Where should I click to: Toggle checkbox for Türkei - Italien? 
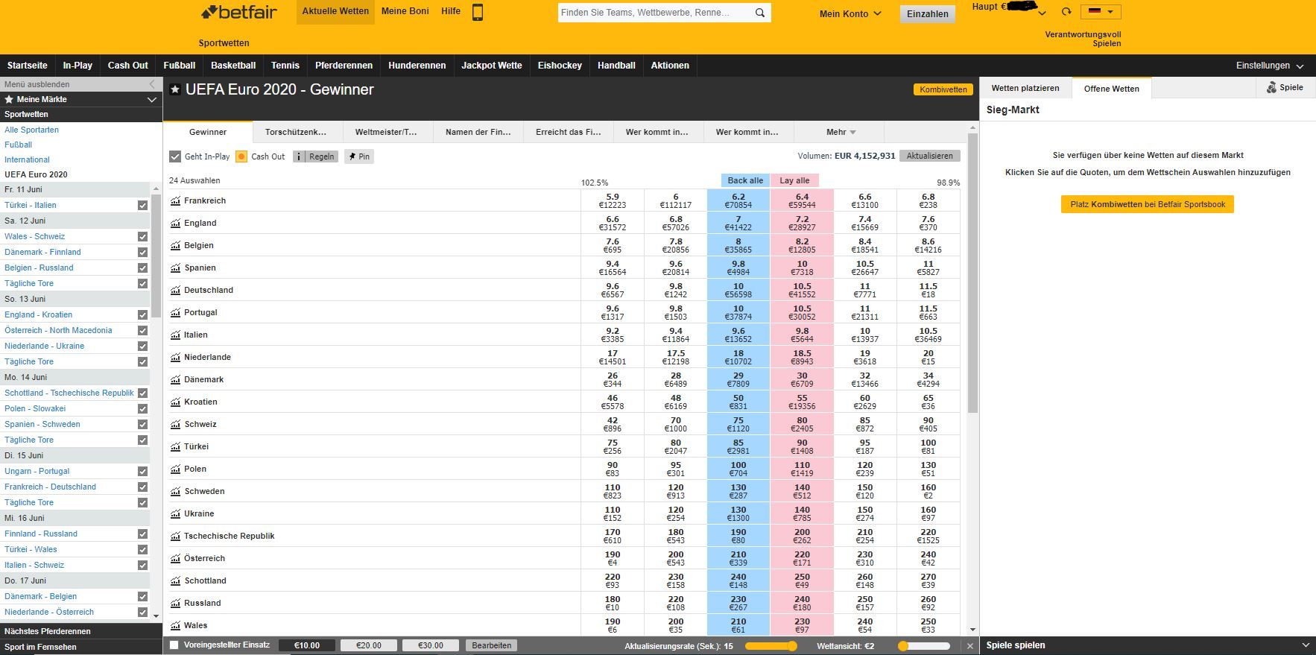click(x=142, y=205)
